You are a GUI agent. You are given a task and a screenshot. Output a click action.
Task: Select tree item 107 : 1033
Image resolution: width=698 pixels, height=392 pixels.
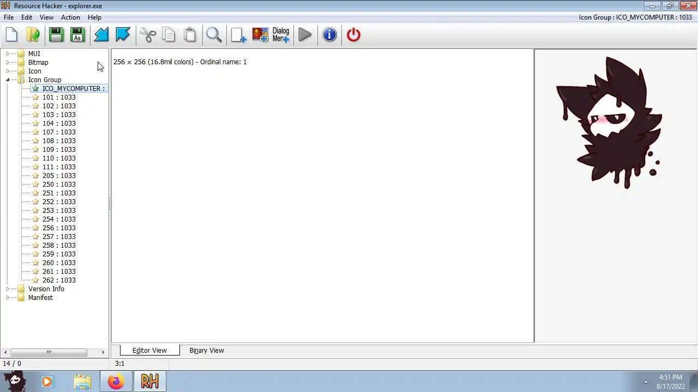[59, 132]
